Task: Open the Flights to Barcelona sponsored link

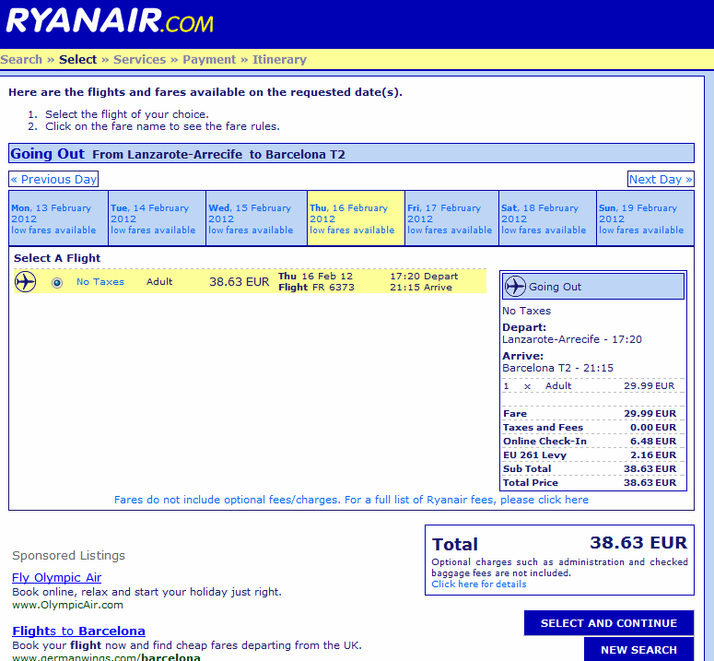Action: pyautogui.click(x=79, y=631)
